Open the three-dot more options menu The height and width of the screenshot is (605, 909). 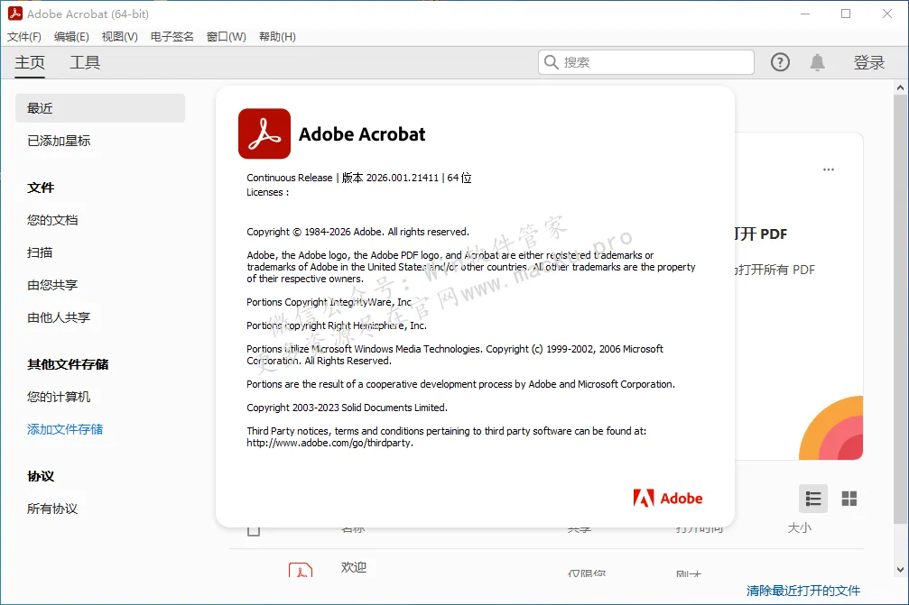(x=829, y=170)
